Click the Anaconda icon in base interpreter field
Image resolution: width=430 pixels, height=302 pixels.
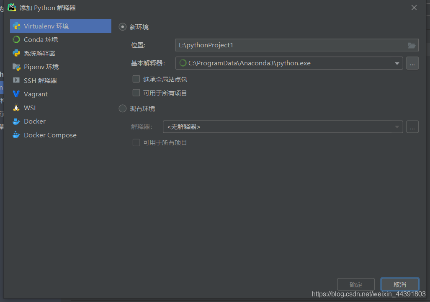point(183,63)
